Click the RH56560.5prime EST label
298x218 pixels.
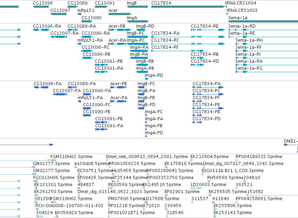coord(225,178)
